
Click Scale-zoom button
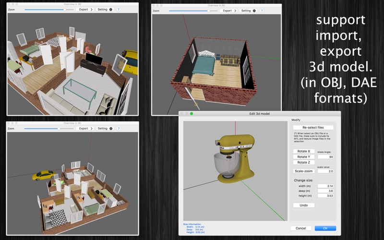(x=304, y=171)
